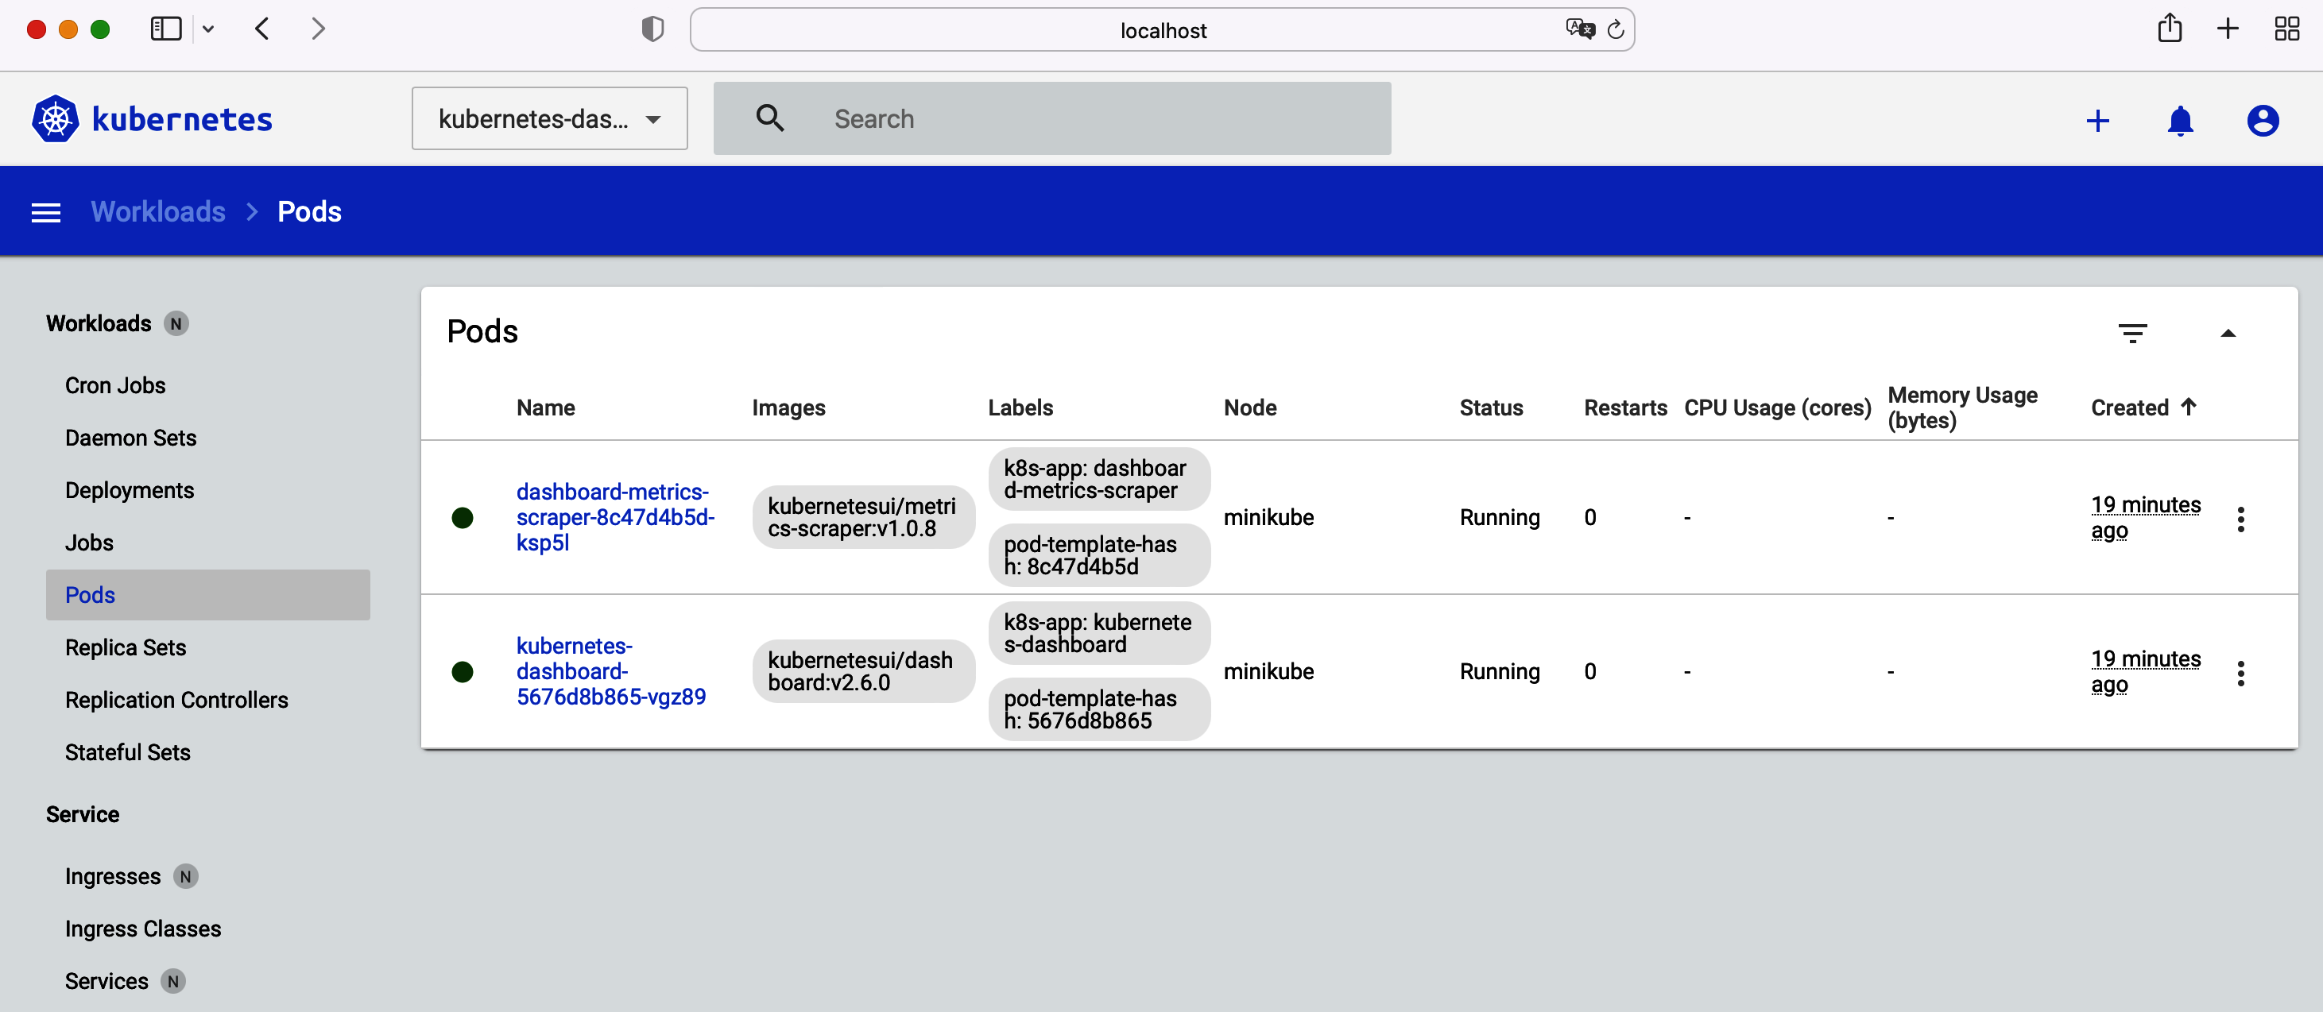Screen dimensions: 2323x1012
Task: Open the hamburger navigation menu
Action: (x=46, y=213)
